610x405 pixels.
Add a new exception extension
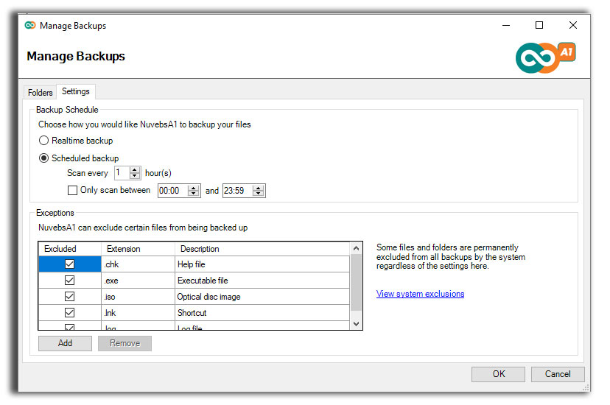tap(65, 343)
